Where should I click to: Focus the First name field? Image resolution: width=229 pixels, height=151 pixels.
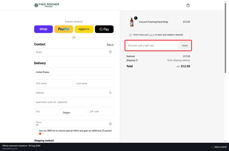[54, 83]
